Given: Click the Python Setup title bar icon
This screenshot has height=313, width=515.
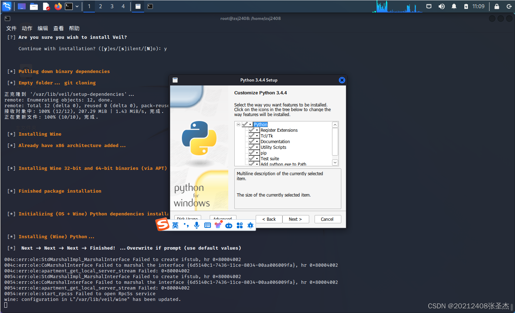Looking at the screenshot, I should (175, 80).
